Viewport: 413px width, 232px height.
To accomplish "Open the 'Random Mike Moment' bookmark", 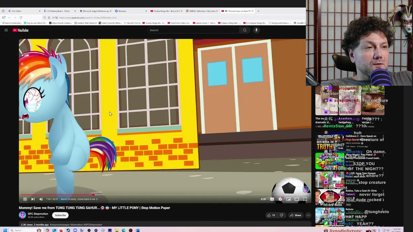I will tap(86, 23).
